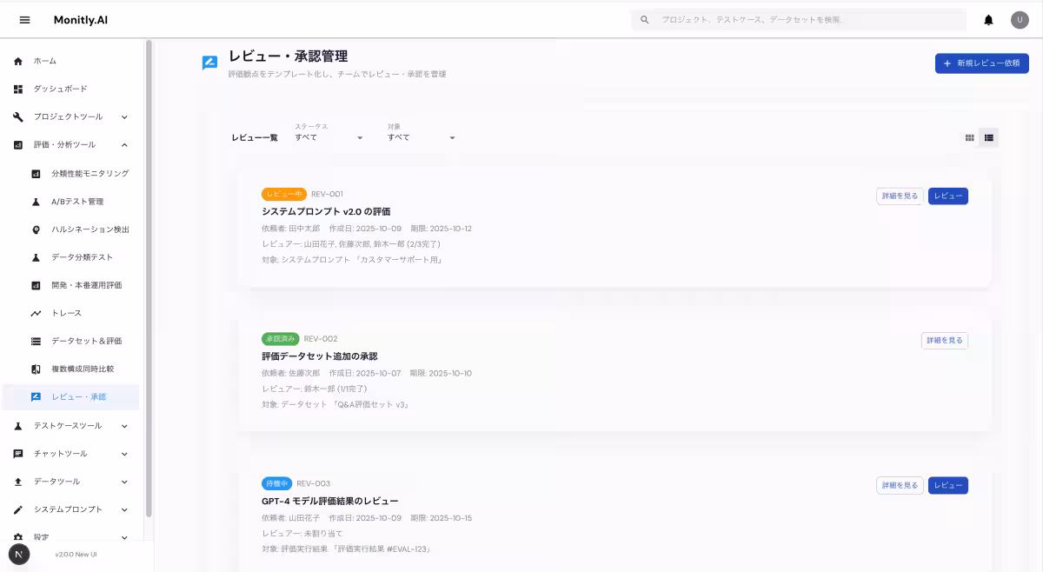Switch to grid view layout
This screenshot has height=572, width=1043.
click(969, 136)
